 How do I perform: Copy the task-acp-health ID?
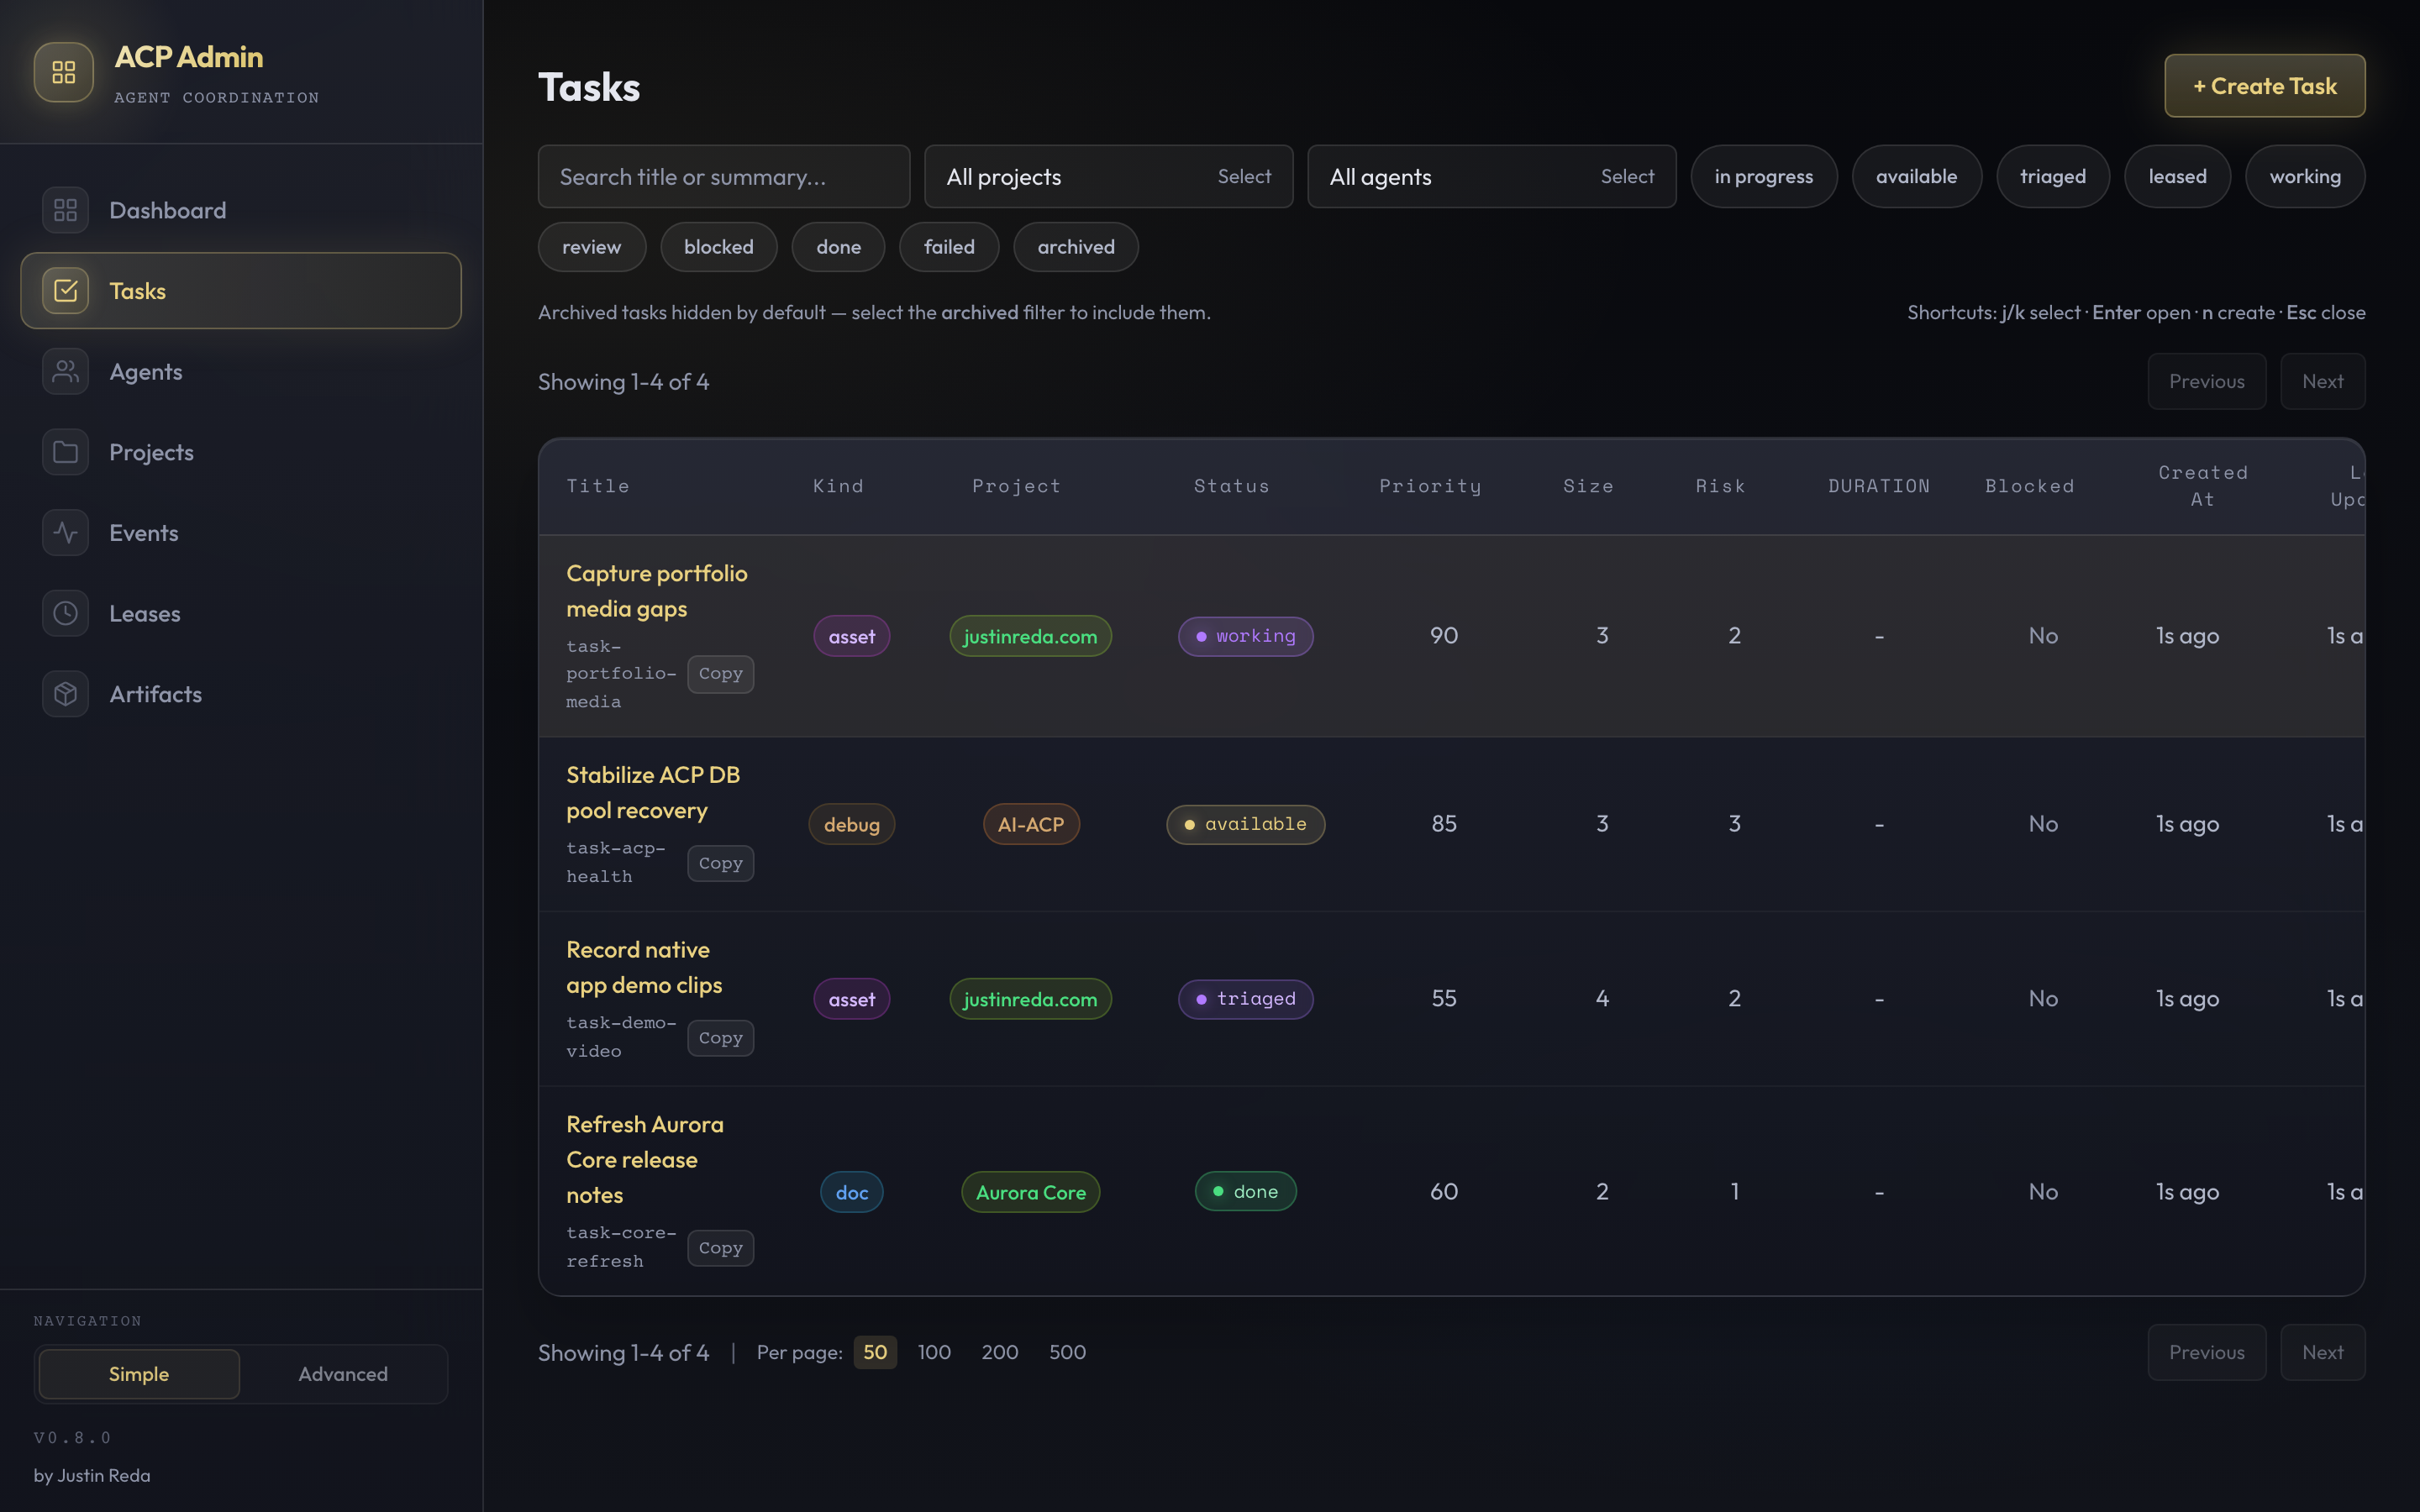click(x=720, y=863)
